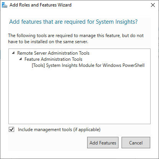
Task: Click the Add Roles and Features Wizard title
Action: tap(41, 5)
